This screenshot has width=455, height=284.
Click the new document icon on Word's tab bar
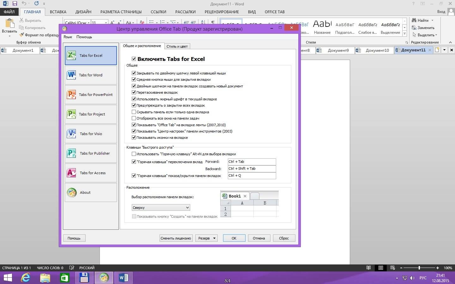click(437, 50)
